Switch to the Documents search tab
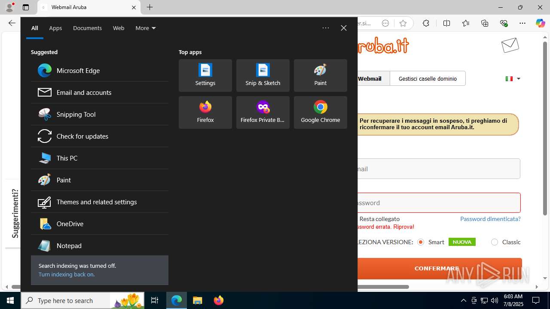This screenshot has height=309, width=550. pyautogui.click(x=87, y=28)
